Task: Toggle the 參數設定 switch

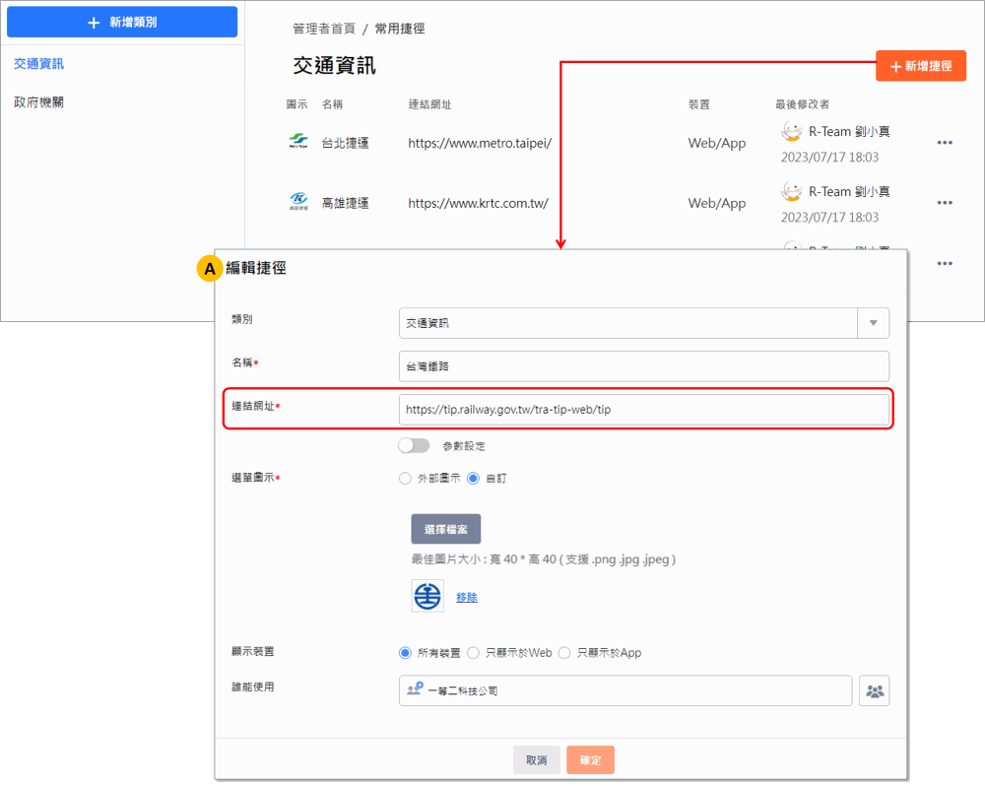Action: click(414, 446)
